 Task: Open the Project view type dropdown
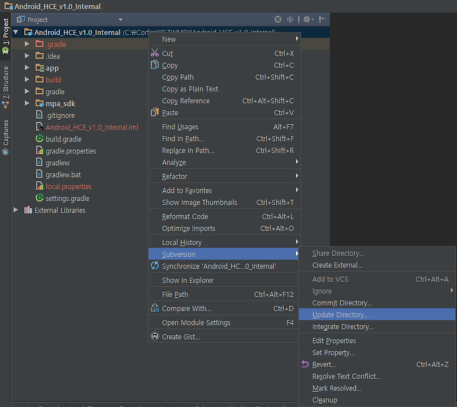[121, 20]
